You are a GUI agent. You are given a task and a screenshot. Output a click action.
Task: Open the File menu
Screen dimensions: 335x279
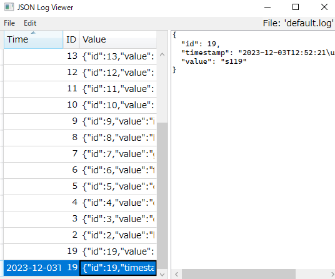(9, 23)
